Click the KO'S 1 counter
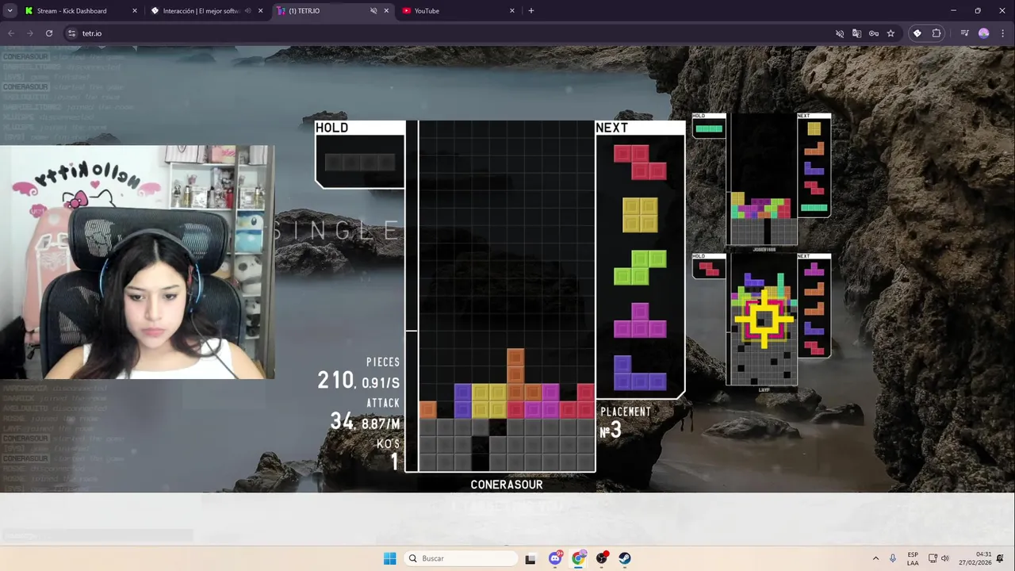This screenshot has height=571, width=1015. tap(389, 455)
